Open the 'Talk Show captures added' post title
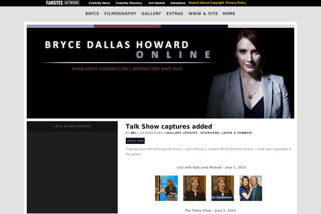 [x=169, y=126]
